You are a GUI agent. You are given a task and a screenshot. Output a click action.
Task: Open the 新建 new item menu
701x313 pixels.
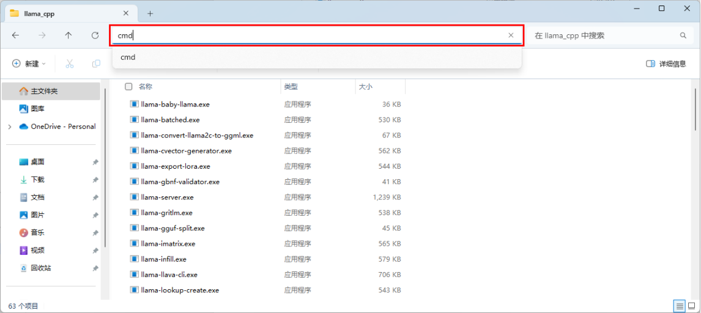(29, 64)
